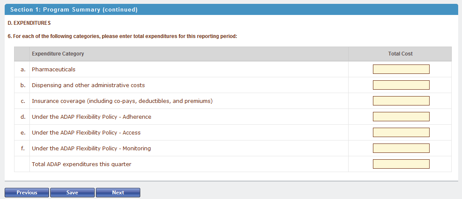
Task: Click the Pharmaceuticals total cost field
Action: tap(401, 69)
